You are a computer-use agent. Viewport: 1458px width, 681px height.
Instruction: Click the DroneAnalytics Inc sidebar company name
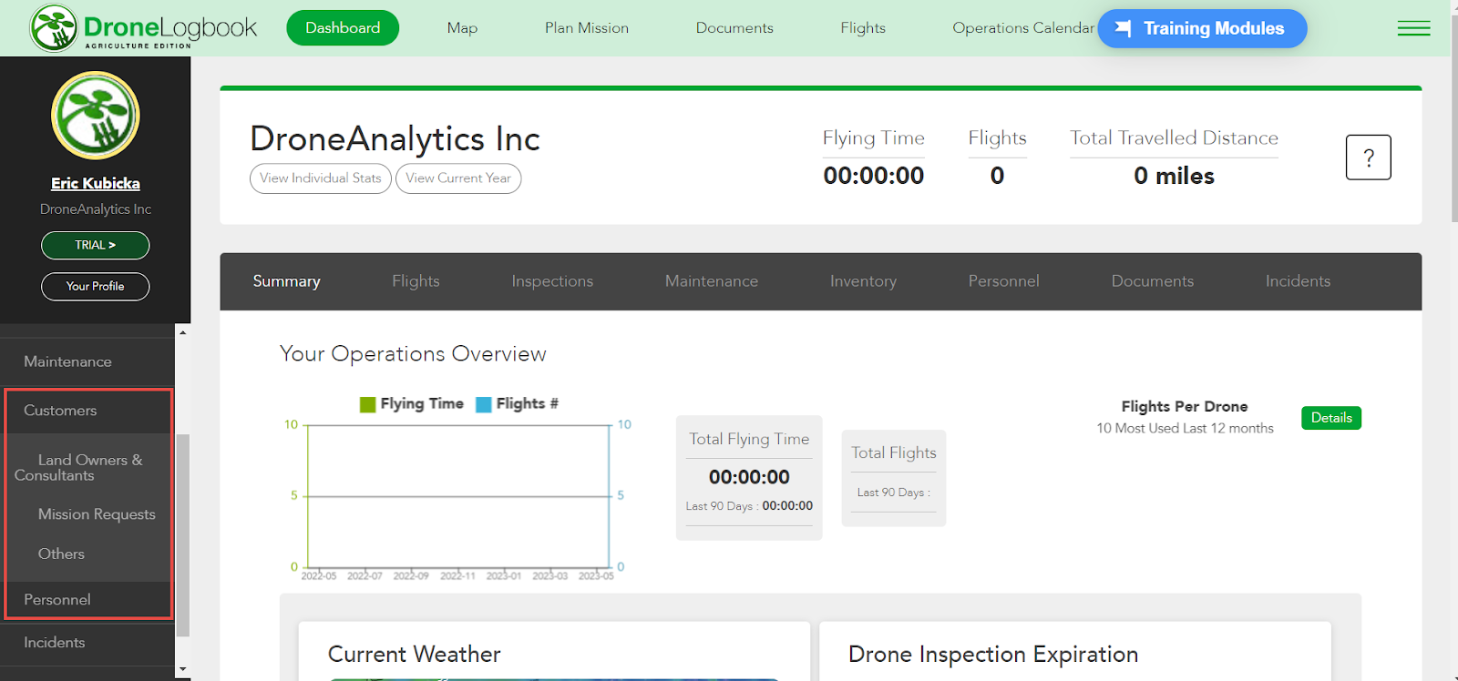coord(96,209)
